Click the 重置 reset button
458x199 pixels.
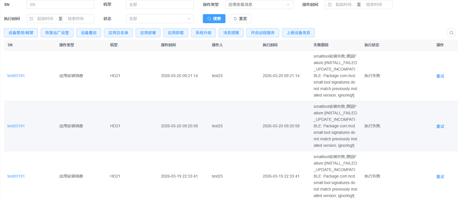(x=240, y=19)
